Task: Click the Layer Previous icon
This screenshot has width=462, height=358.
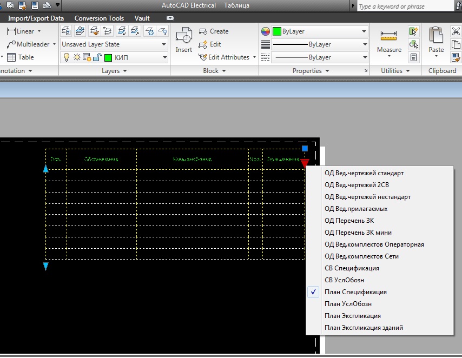Action: [108, 31]
